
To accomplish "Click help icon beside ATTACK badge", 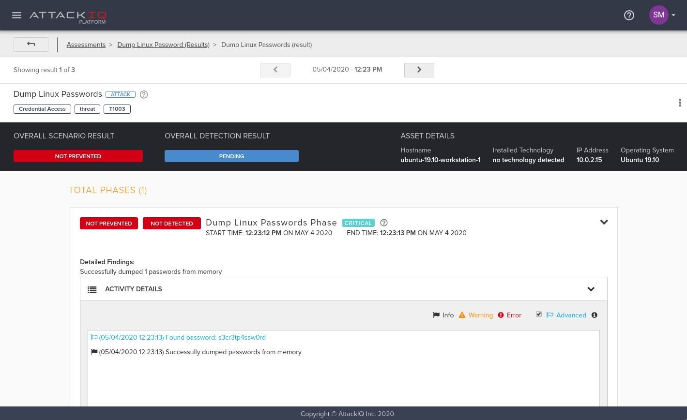I will click(144, 94).
